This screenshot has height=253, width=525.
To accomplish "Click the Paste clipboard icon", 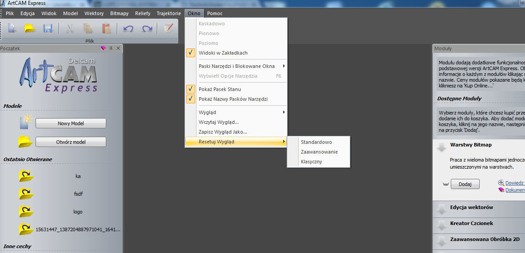I will tap(106, 28).
